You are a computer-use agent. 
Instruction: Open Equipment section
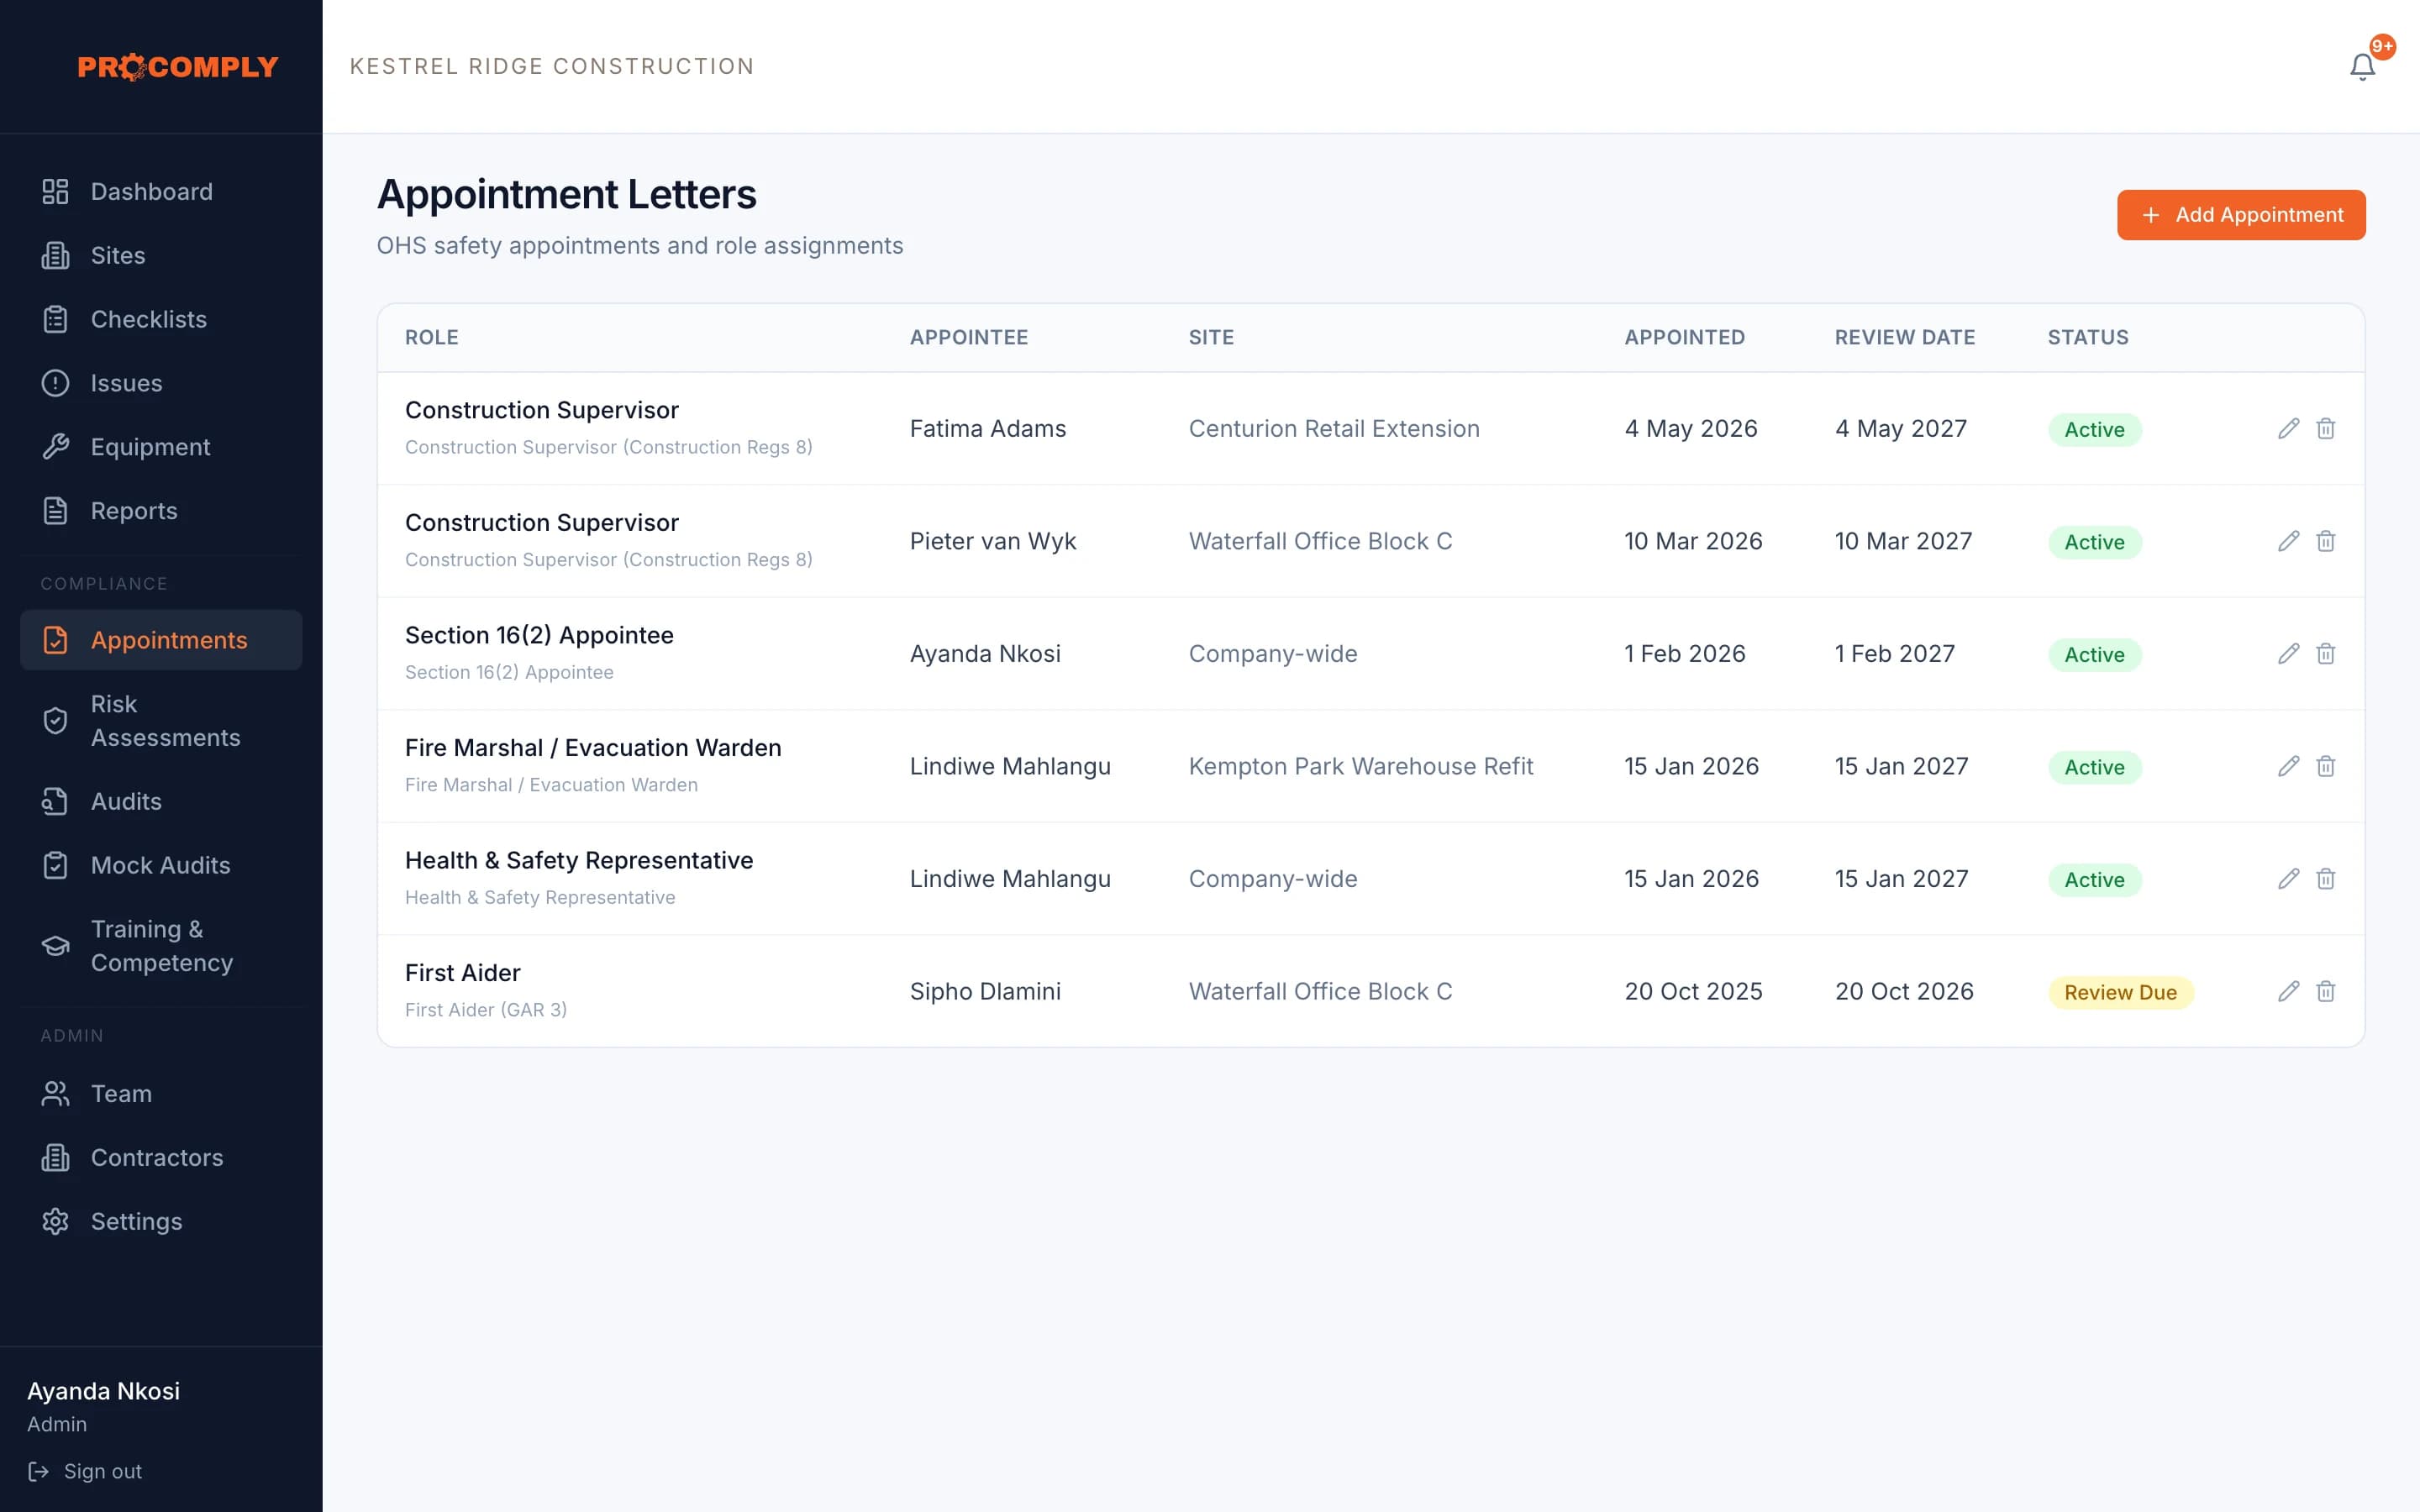(161, 447)
